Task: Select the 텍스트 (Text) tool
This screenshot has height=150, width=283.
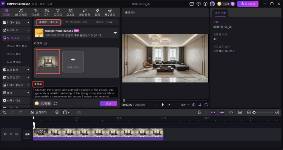Action: pos(35,12)
